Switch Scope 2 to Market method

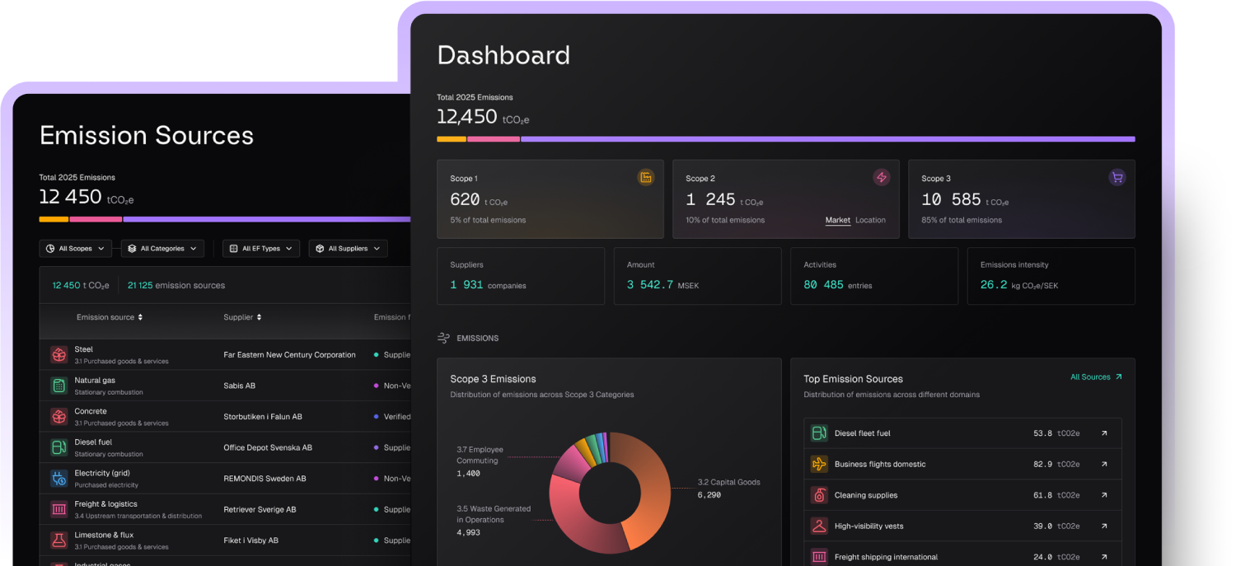coord(838,220)
